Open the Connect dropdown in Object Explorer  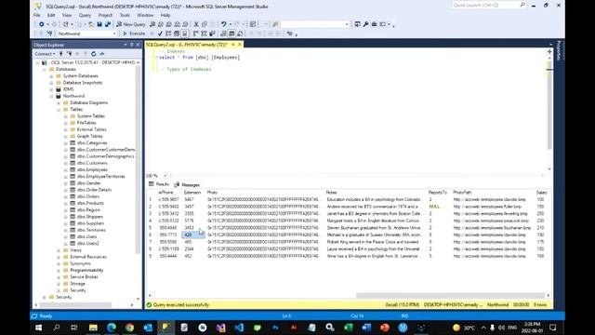(45, 54)
